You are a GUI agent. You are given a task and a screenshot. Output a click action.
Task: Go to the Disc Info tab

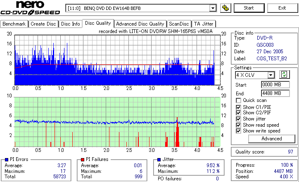tap(70, 24)
